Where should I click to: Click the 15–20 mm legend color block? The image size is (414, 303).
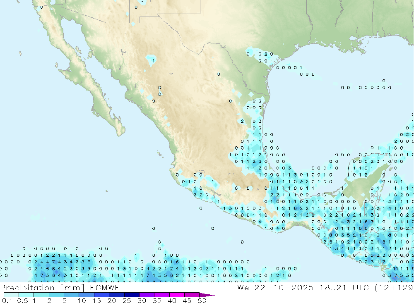(102, 295)
